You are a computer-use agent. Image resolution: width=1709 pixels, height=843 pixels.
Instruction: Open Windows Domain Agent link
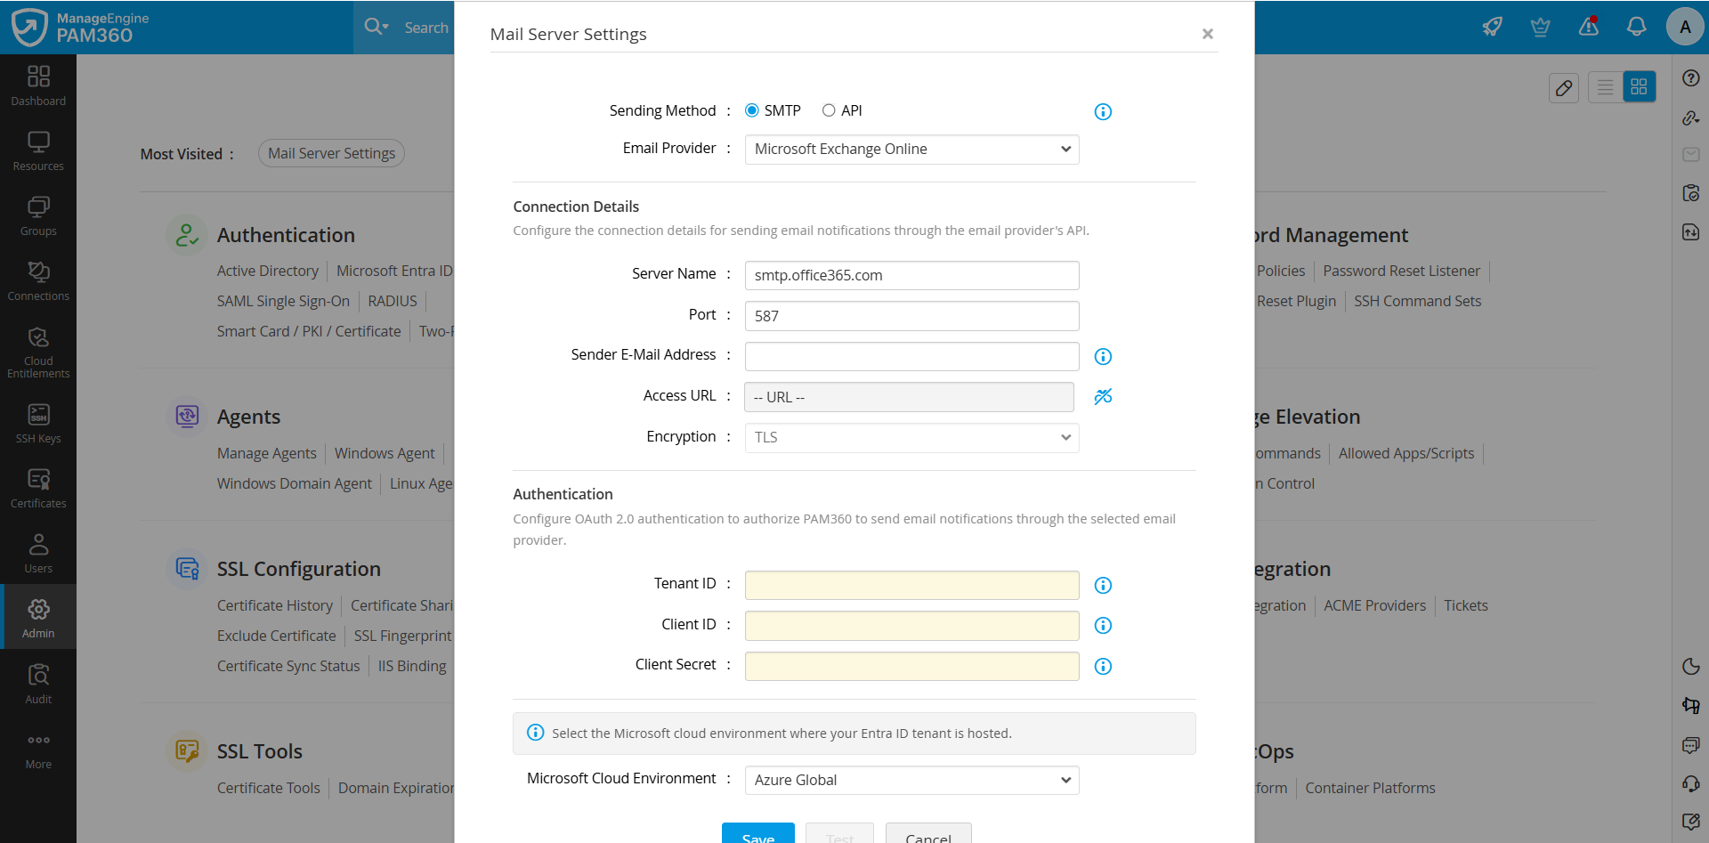tap(294, 483)
